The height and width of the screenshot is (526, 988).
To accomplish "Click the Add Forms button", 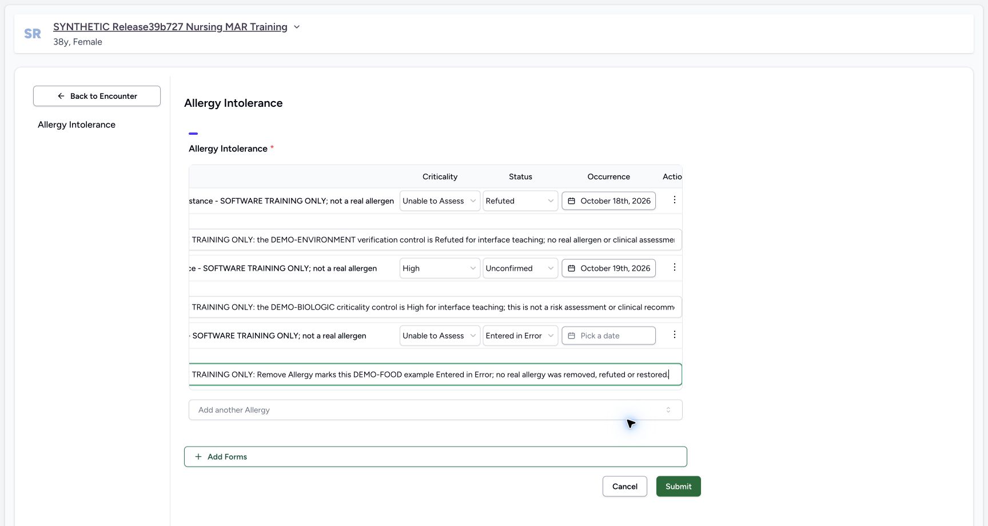I will coord(436,457).
